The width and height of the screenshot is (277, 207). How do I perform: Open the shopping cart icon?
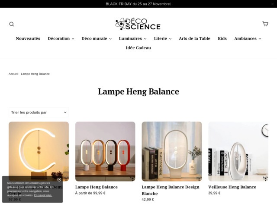(x=265, y=24)
